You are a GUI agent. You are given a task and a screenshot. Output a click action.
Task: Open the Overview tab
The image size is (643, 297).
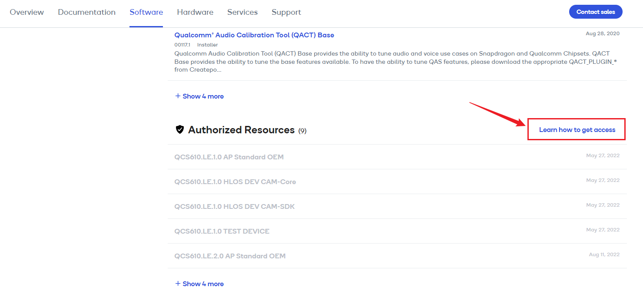(27, 12)
